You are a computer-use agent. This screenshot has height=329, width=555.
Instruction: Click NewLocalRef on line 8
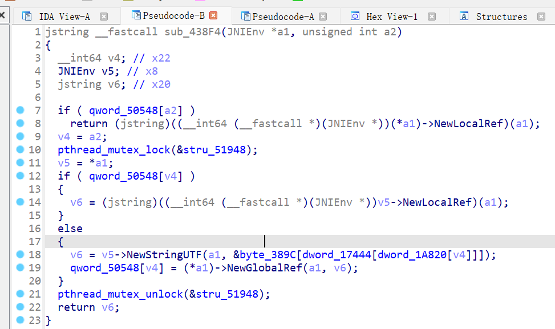pos(468,124)
